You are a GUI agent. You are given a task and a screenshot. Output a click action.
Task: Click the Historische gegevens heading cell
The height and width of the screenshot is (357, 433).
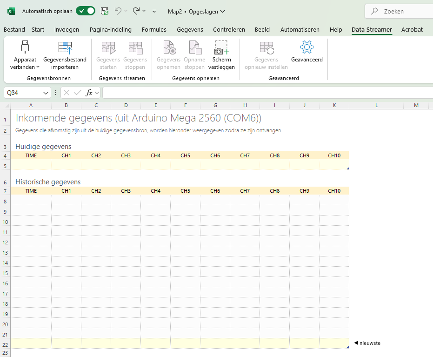pos(48,182)
